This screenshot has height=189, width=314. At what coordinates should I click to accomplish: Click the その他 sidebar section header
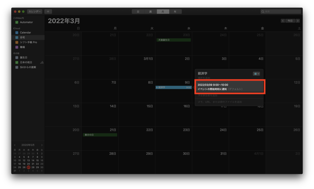pos(16,53)
